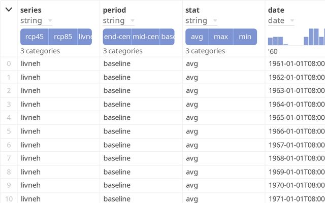Click row index number 7

(9, 158)
